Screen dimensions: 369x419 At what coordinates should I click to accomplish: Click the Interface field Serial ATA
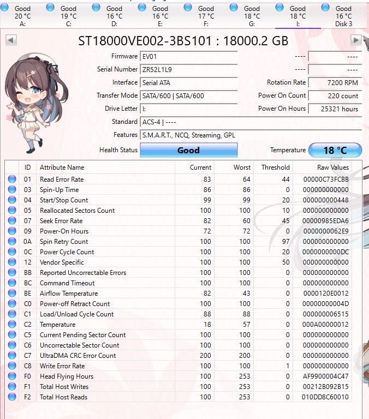click(x=189, y=82)
